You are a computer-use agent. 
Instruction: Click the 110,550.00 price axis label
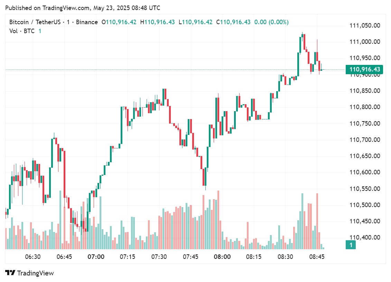point(365,189)
